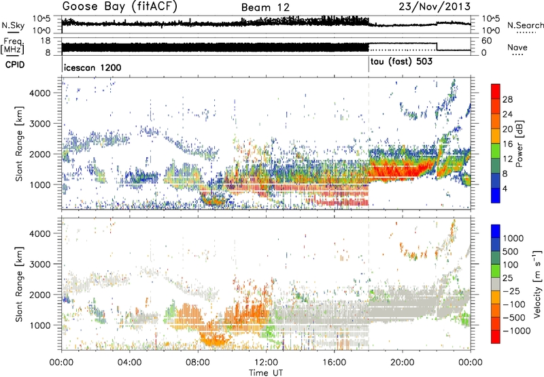Click the '20:00' time tick label
Screen dimensions: 544x377
[403, 363]
